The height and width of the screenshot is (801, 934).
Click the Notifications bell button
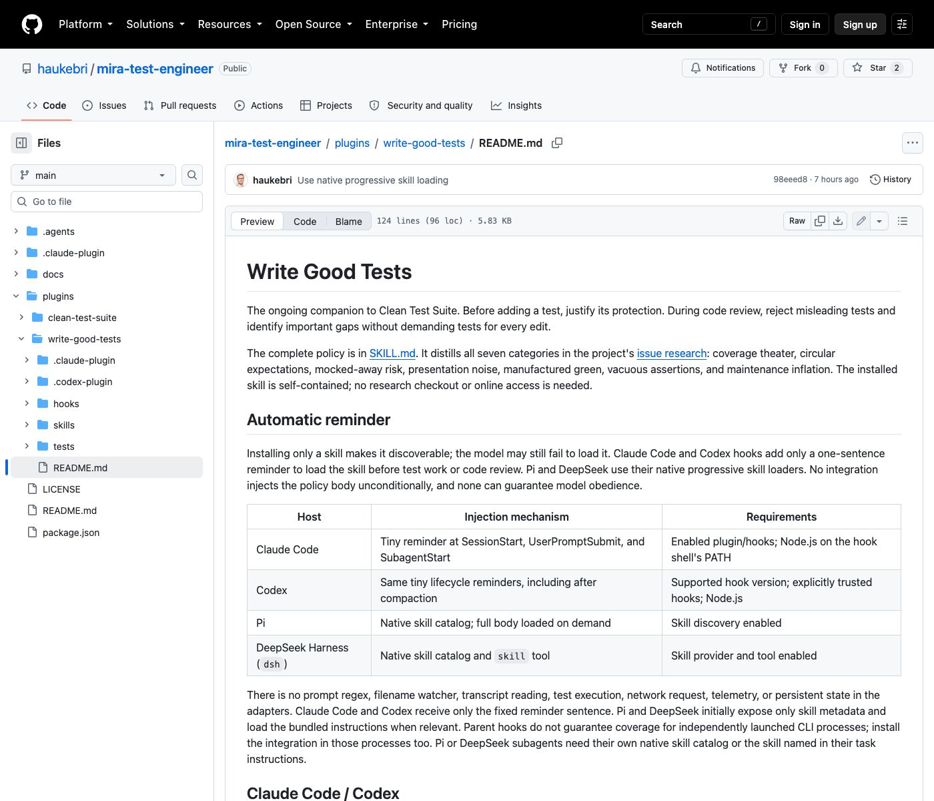tap(723, 68)
